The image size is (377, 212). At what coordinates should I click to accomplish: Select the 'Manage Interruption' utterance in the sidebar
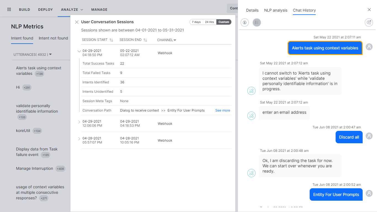click(x=35, y=168)
